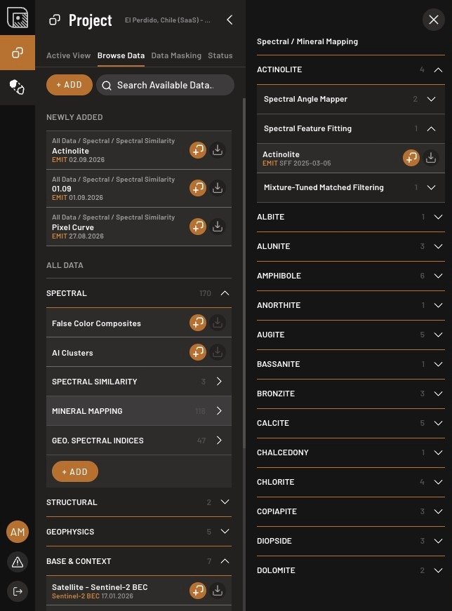Add newly added Actinolite EMIT 02.09.2026 to view

198,150
